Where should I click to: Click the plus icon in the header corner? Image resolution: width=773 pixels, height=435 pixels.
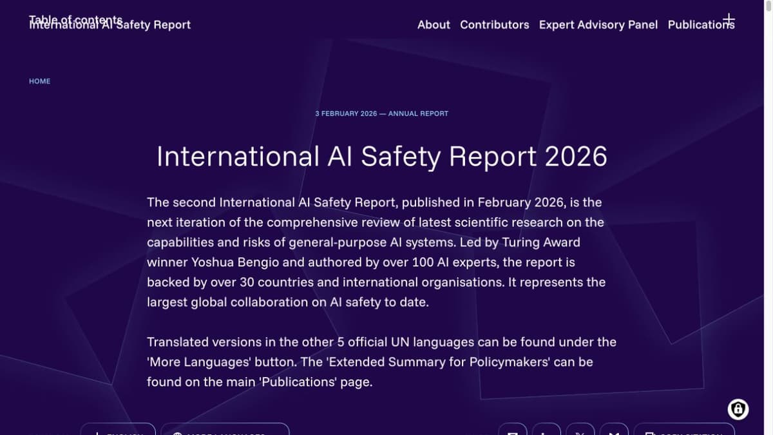coord(729,19)
